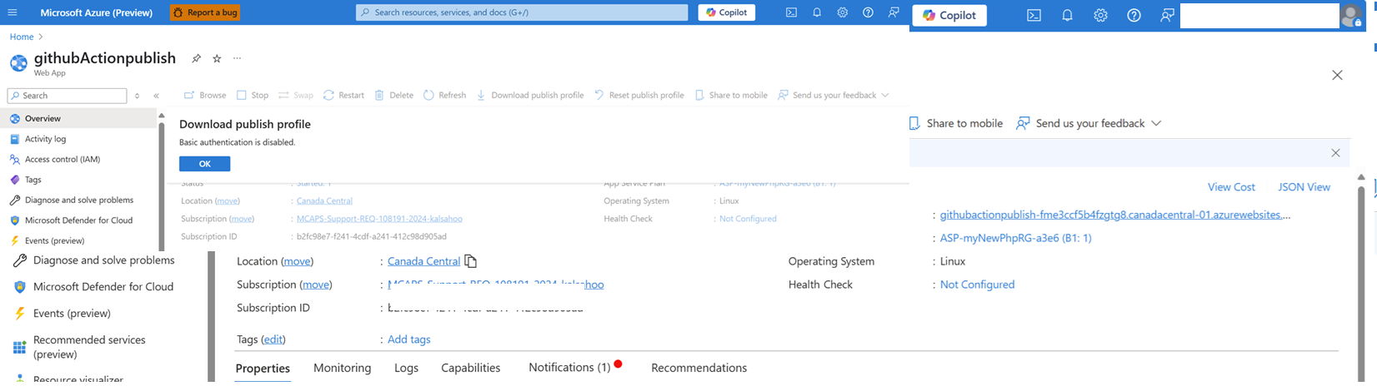Click the edit link beside Tags
This screenshot has height=391, width=1377.
pos(273,339)
